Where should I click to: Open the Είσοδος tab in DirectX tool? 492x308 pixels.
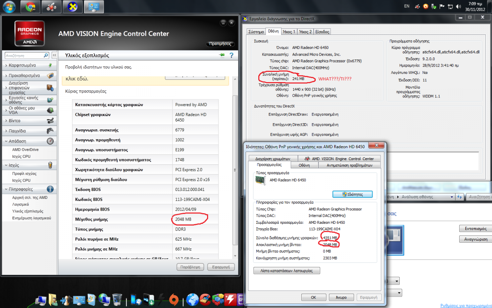(322, 32)
